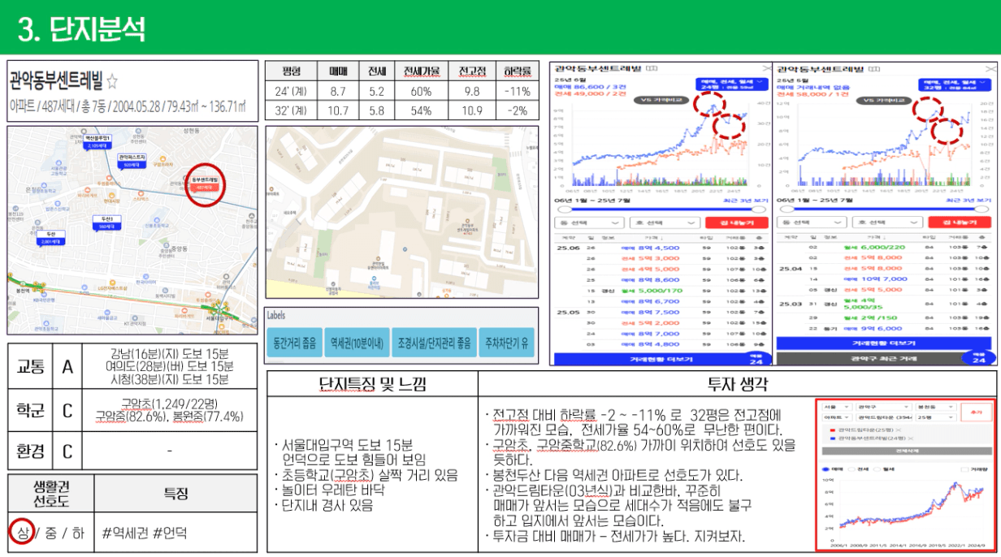Open the 호 선택 dropdown in 32평 panel

pyautogui.click(x=887, y=222)
